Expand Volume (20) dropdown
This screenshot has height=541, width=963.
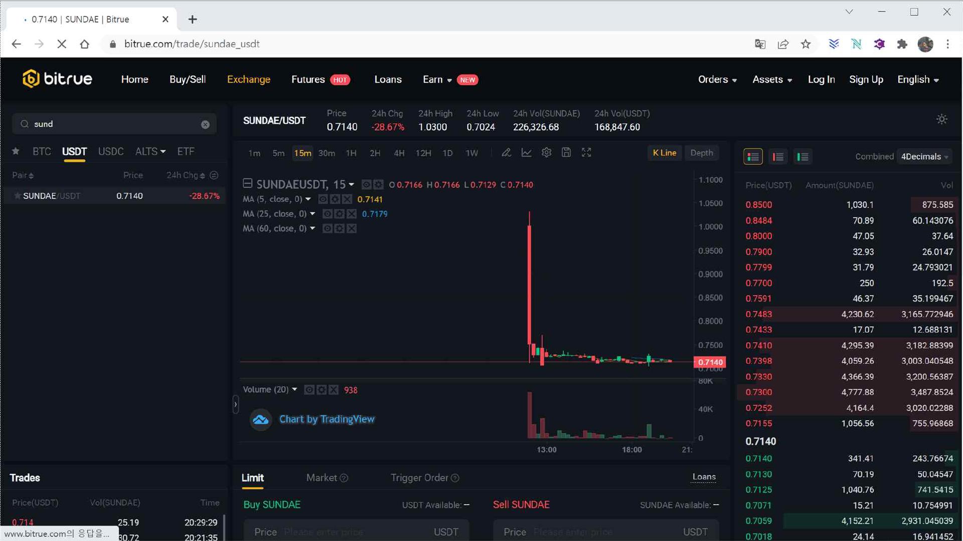pyautogui.click(x=294, y=389)
